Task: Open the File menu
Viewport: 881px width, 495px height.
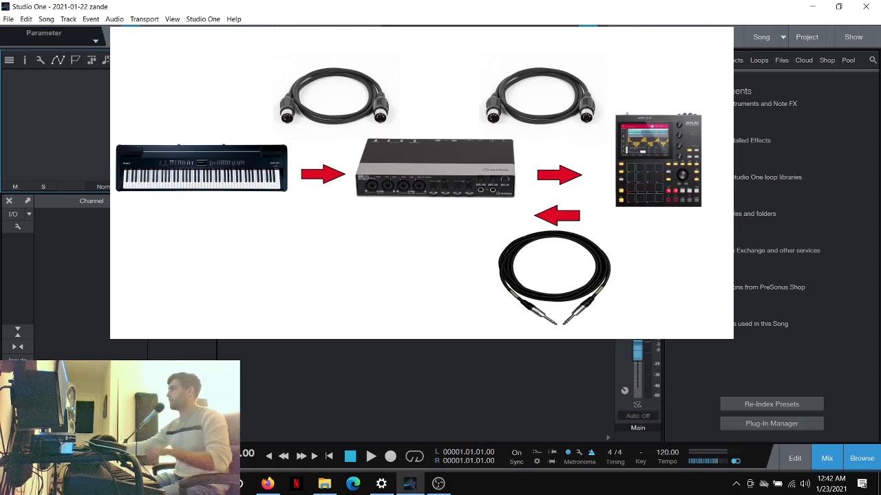Action: point(8,19)
